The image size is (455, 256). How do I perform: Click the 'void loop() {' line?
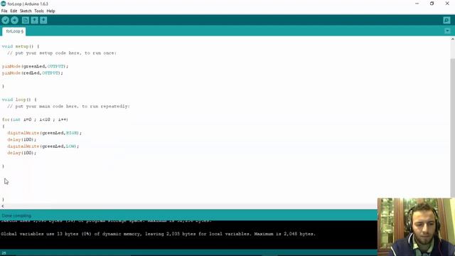click(x=19, y=100)
